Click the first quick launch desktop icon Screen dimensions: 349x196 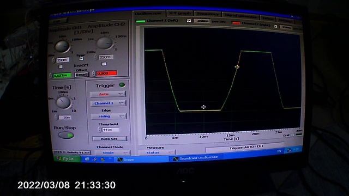coord(87,159)
